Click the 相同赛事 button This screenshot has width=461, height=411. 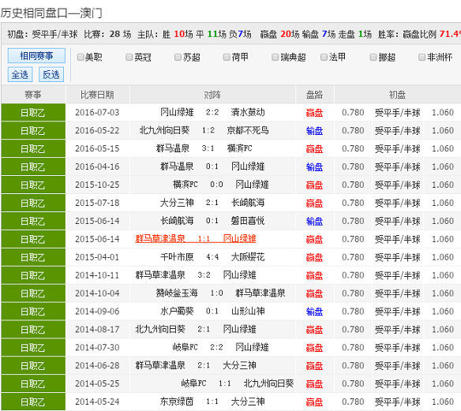pos(36,56)
